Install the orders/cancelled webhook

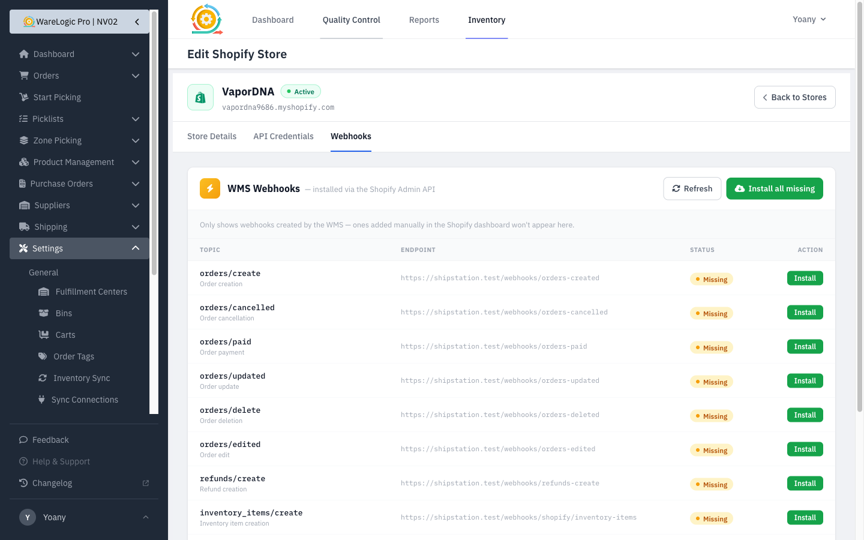pyautogui.click(x=805, y=312)
